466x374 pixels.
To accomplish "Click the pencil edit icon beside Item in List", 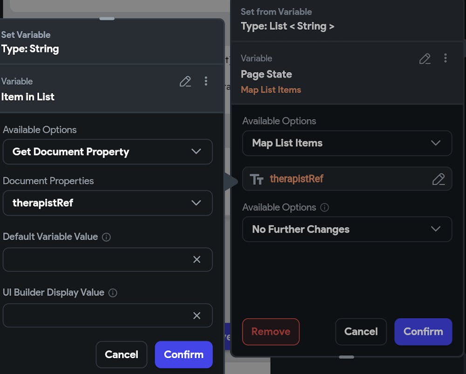I will 185,81.
